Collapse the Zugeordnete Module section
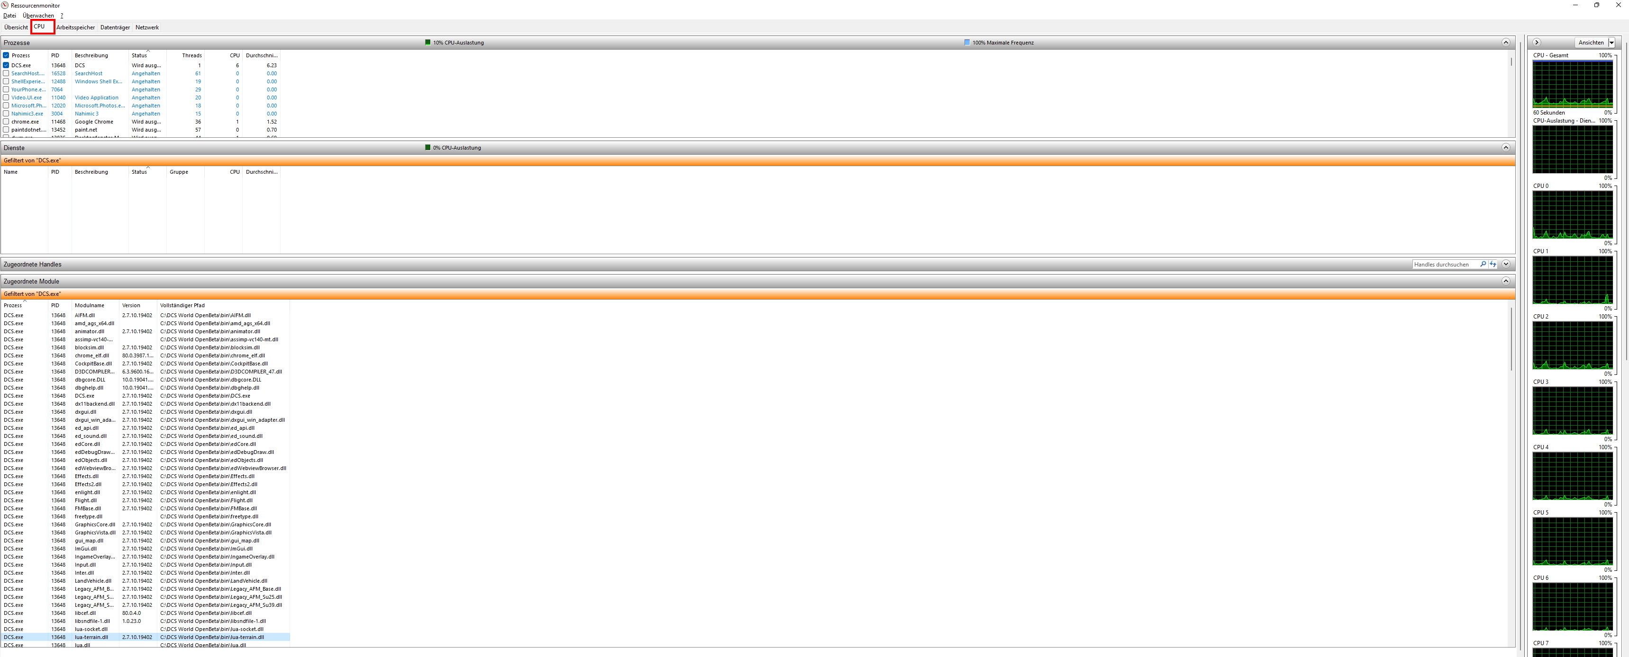 click(1505, 281)
